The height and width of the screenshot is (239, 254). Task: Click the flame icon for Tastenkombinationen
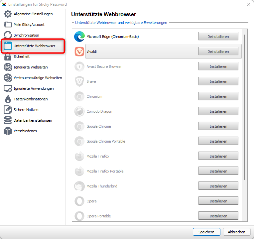click(8, 99)
